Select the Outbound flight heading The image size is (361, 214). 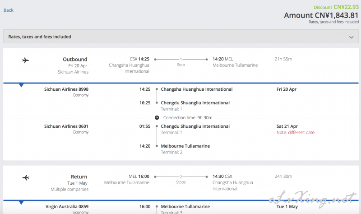click(x=75, y=59)
